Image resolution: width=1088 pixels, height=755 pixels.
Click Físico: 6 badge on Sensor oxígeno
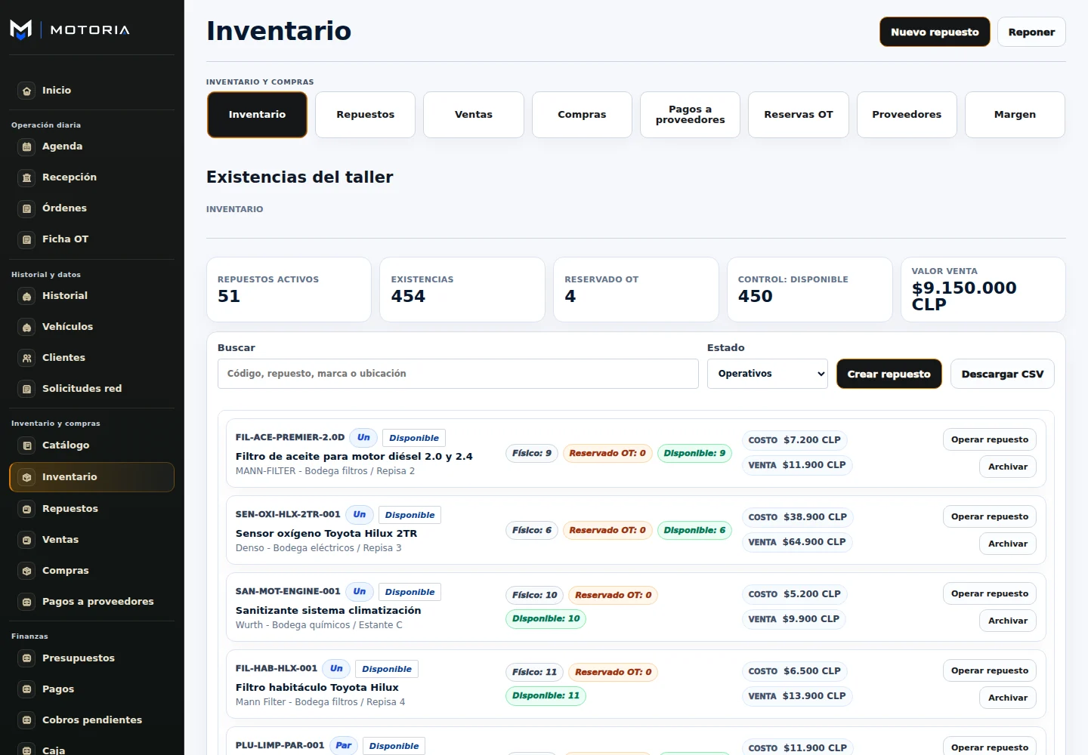pos(532,531)
